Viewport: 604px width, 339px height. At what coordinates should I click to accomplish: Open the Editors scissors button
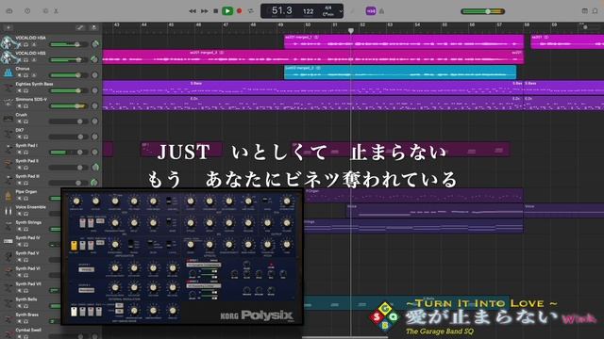point(56,11)
